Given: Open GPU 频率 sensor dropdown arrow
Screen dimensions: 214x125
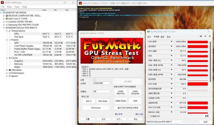Looking at the screenshot, I should 171,42.
